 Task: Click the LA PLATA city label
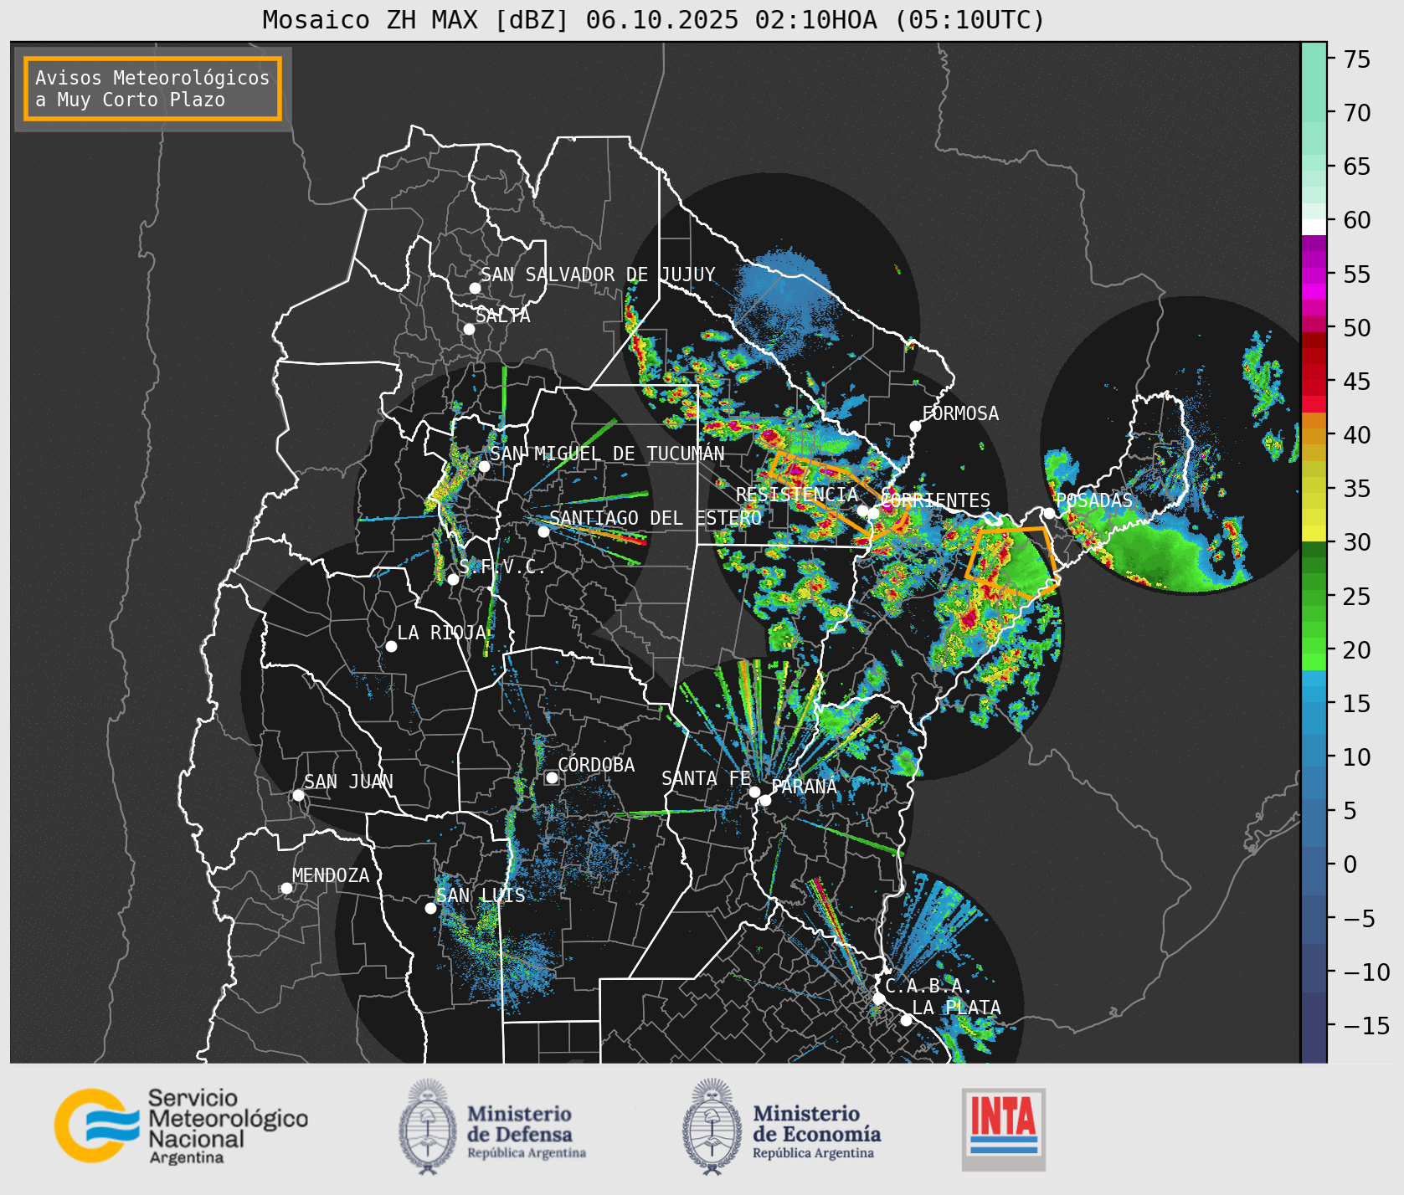coord(956,1008)
